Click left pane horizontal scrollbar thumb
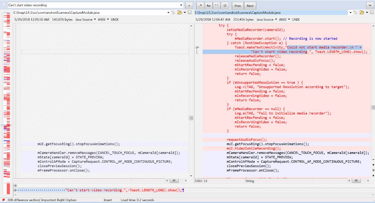 point(174,181)
